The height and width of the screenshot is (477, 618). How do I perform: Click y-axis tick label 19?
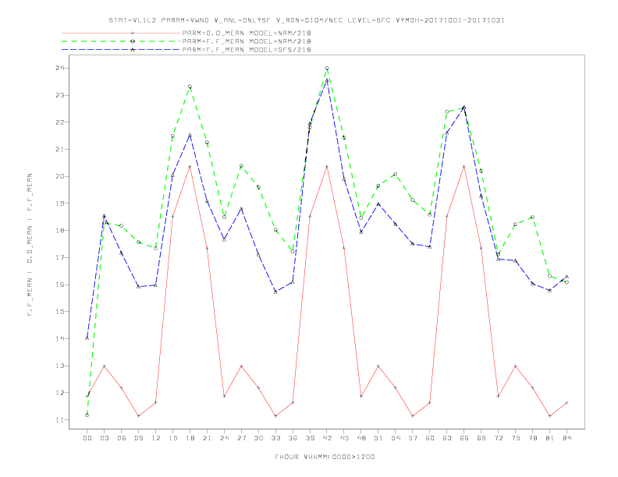(60, 203)
